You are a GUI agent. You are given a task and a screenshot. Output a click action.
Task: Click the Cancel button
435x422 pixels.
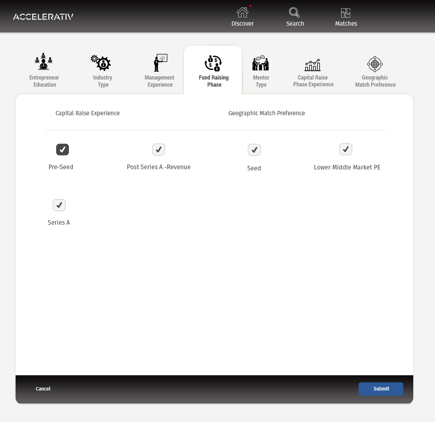pyautogui.click(x=43, y=389)
